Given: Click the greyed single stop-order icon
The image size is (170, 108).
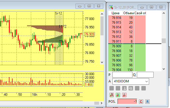Looking at the screenshot, I should click(124, 88).
